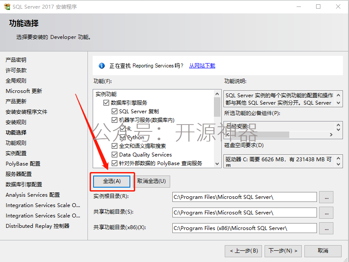Click prerequisites box scroll up arrow

tap(339, 125)
